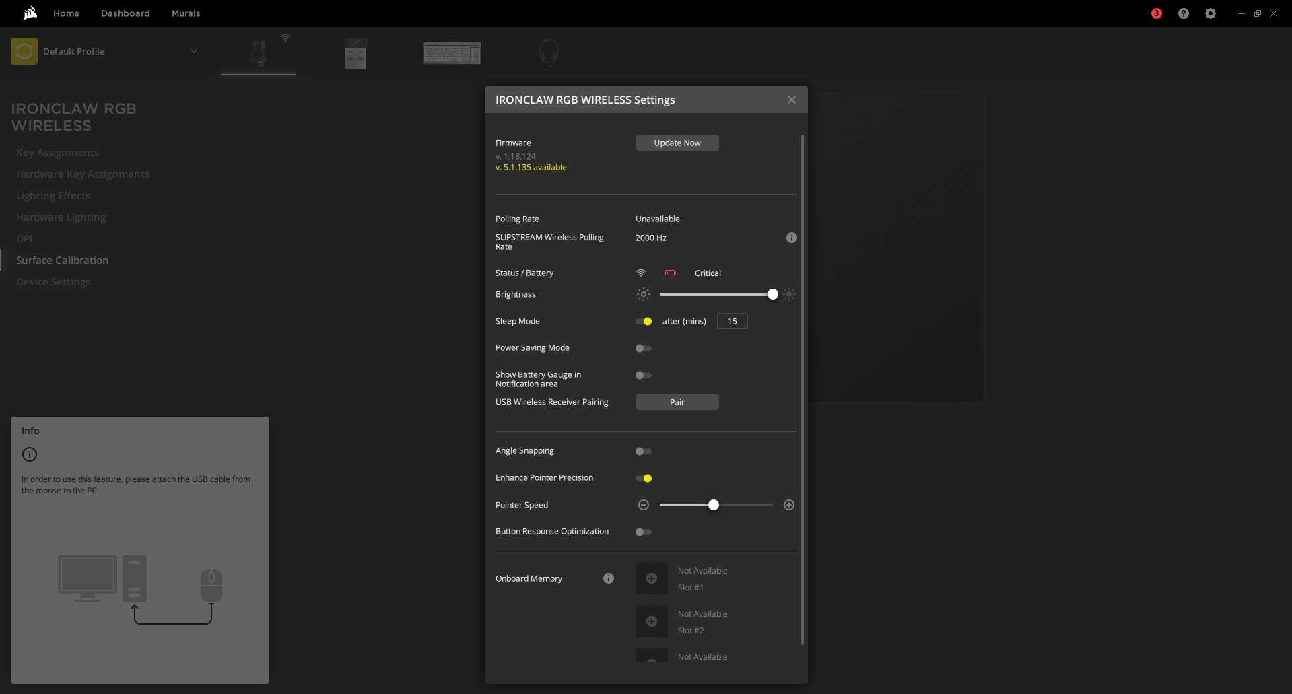1292x694 pixels.
Task: Click the Brightness slider handle
Action: pyautogui.click(x=773, y=294)
